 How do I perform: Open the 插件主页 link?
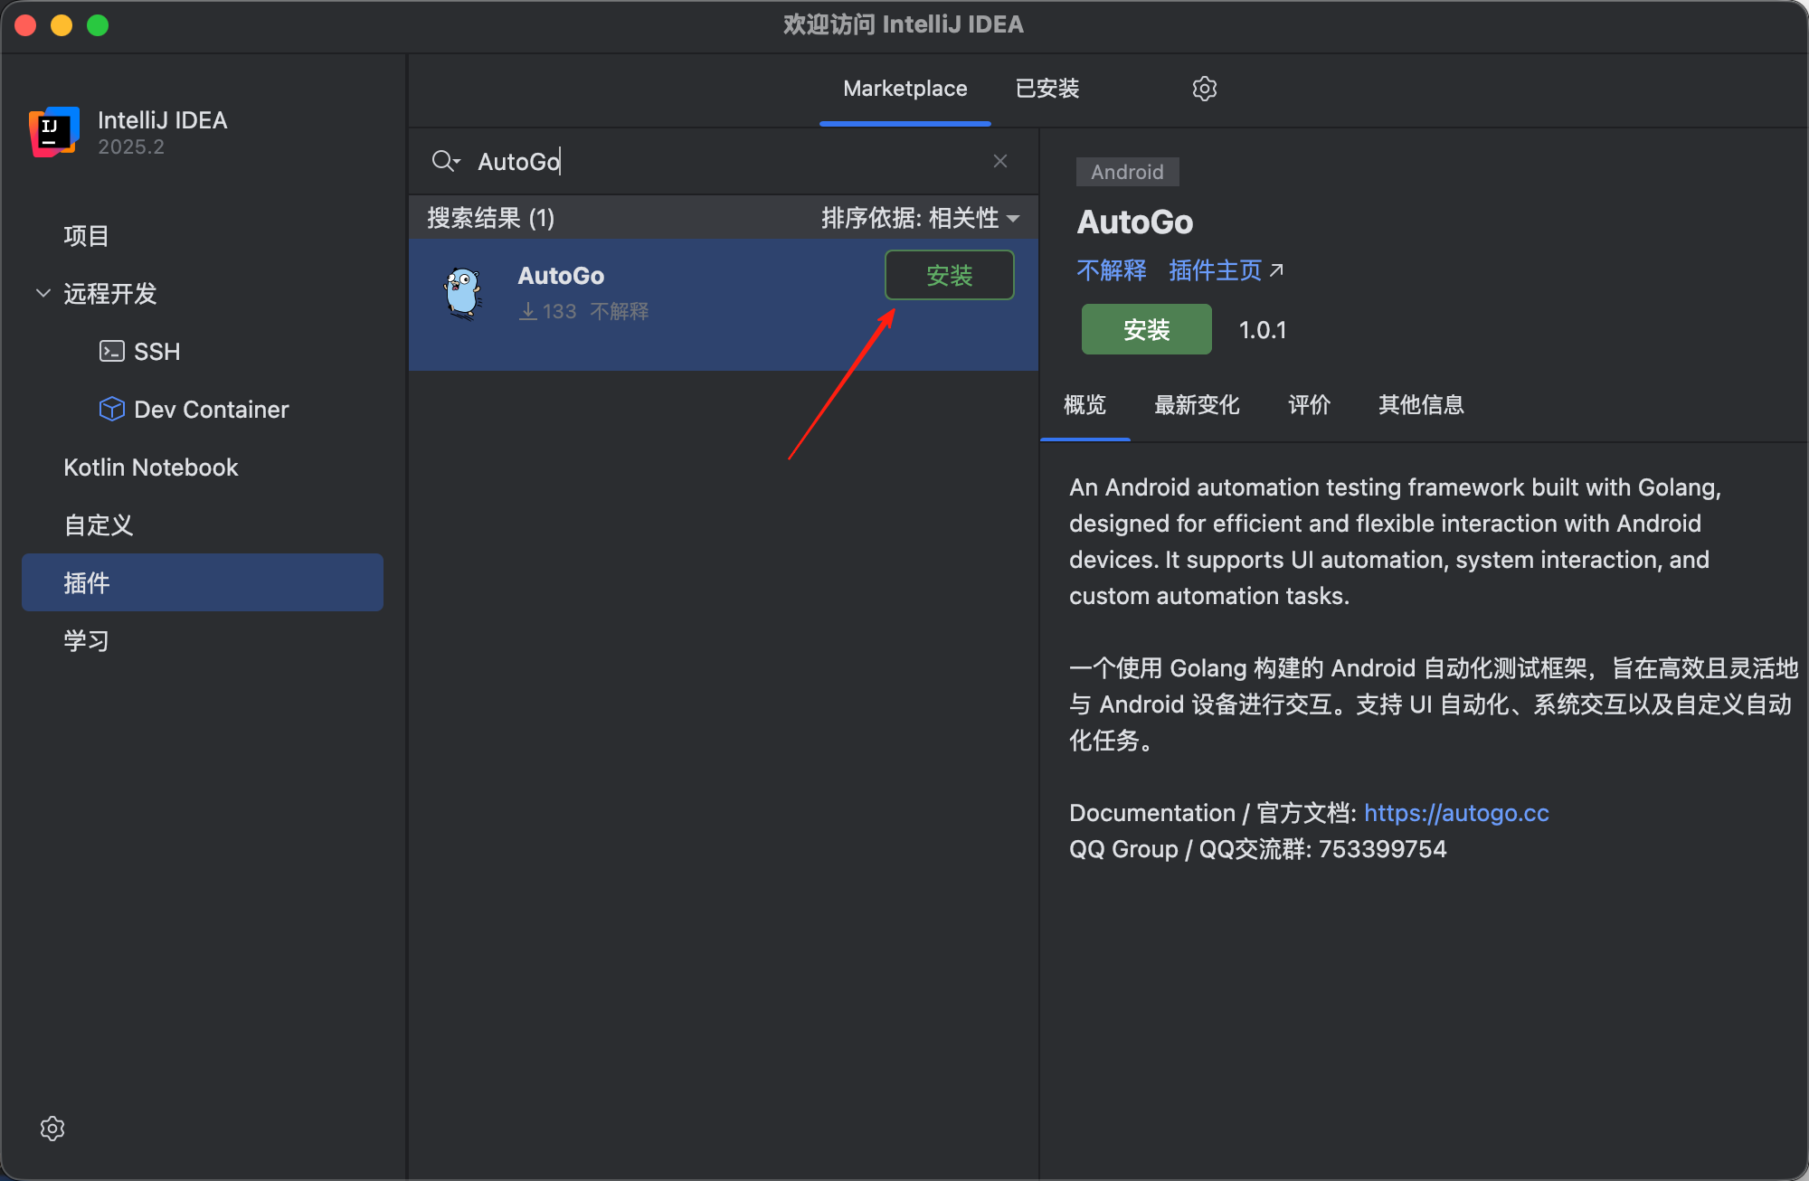(1225, 270)
